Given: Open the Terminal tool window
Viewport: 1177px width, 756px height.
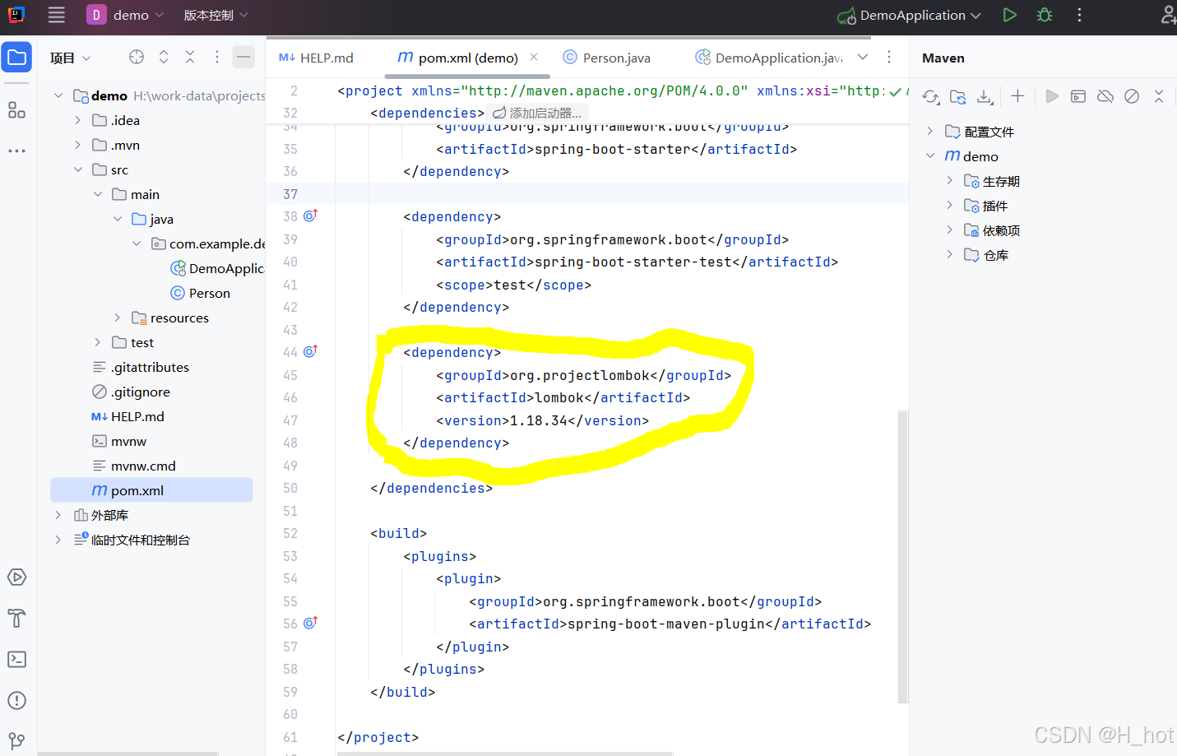Looking at the screenshot, I should (x=16, y=659).
